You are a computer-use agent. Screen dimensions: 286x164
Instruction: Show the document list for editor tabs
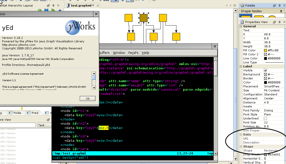(x=235, y=6)
